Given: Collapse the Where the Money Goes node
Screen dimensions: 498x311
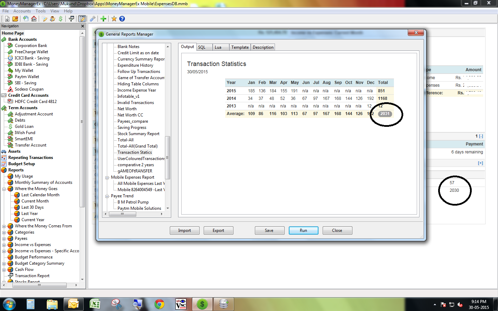Looking at the screenshot, I should pyautogui.click(x=4, y=189).
